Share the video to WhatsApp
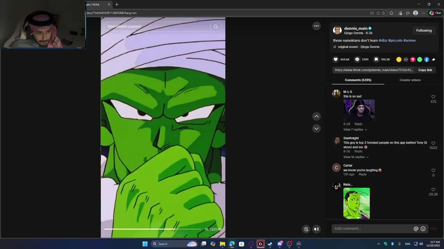Viewport: 444px width, 249px height. pyautogui.click(x=420, y=59)
